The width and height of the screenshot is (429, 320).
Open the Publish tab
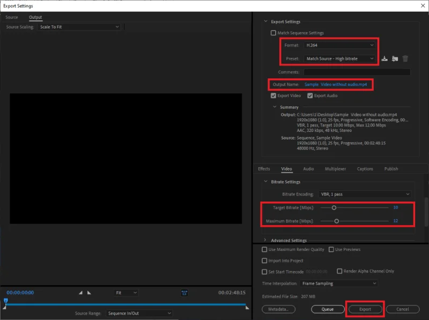click(x=391, y=169)
